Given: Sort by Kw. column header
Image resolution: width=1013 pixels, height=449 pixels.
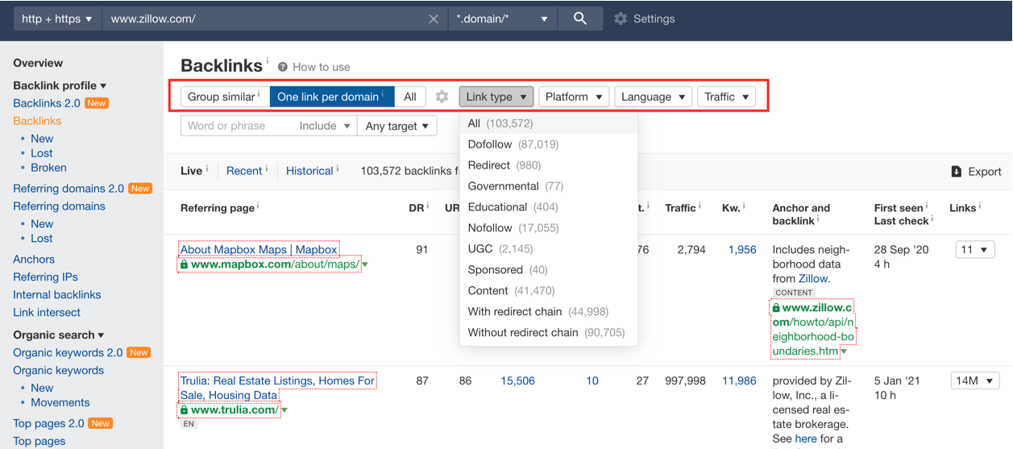Looking at the screenshot, I should tap(731, 208).
